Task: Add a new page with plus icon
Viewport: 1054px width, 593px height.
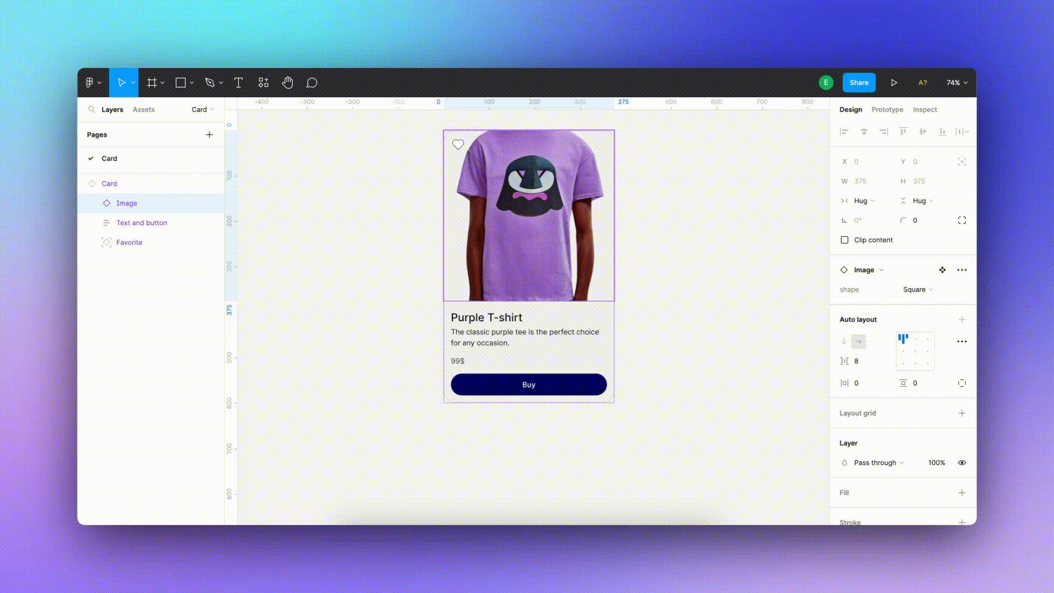Action: [209, 135]
